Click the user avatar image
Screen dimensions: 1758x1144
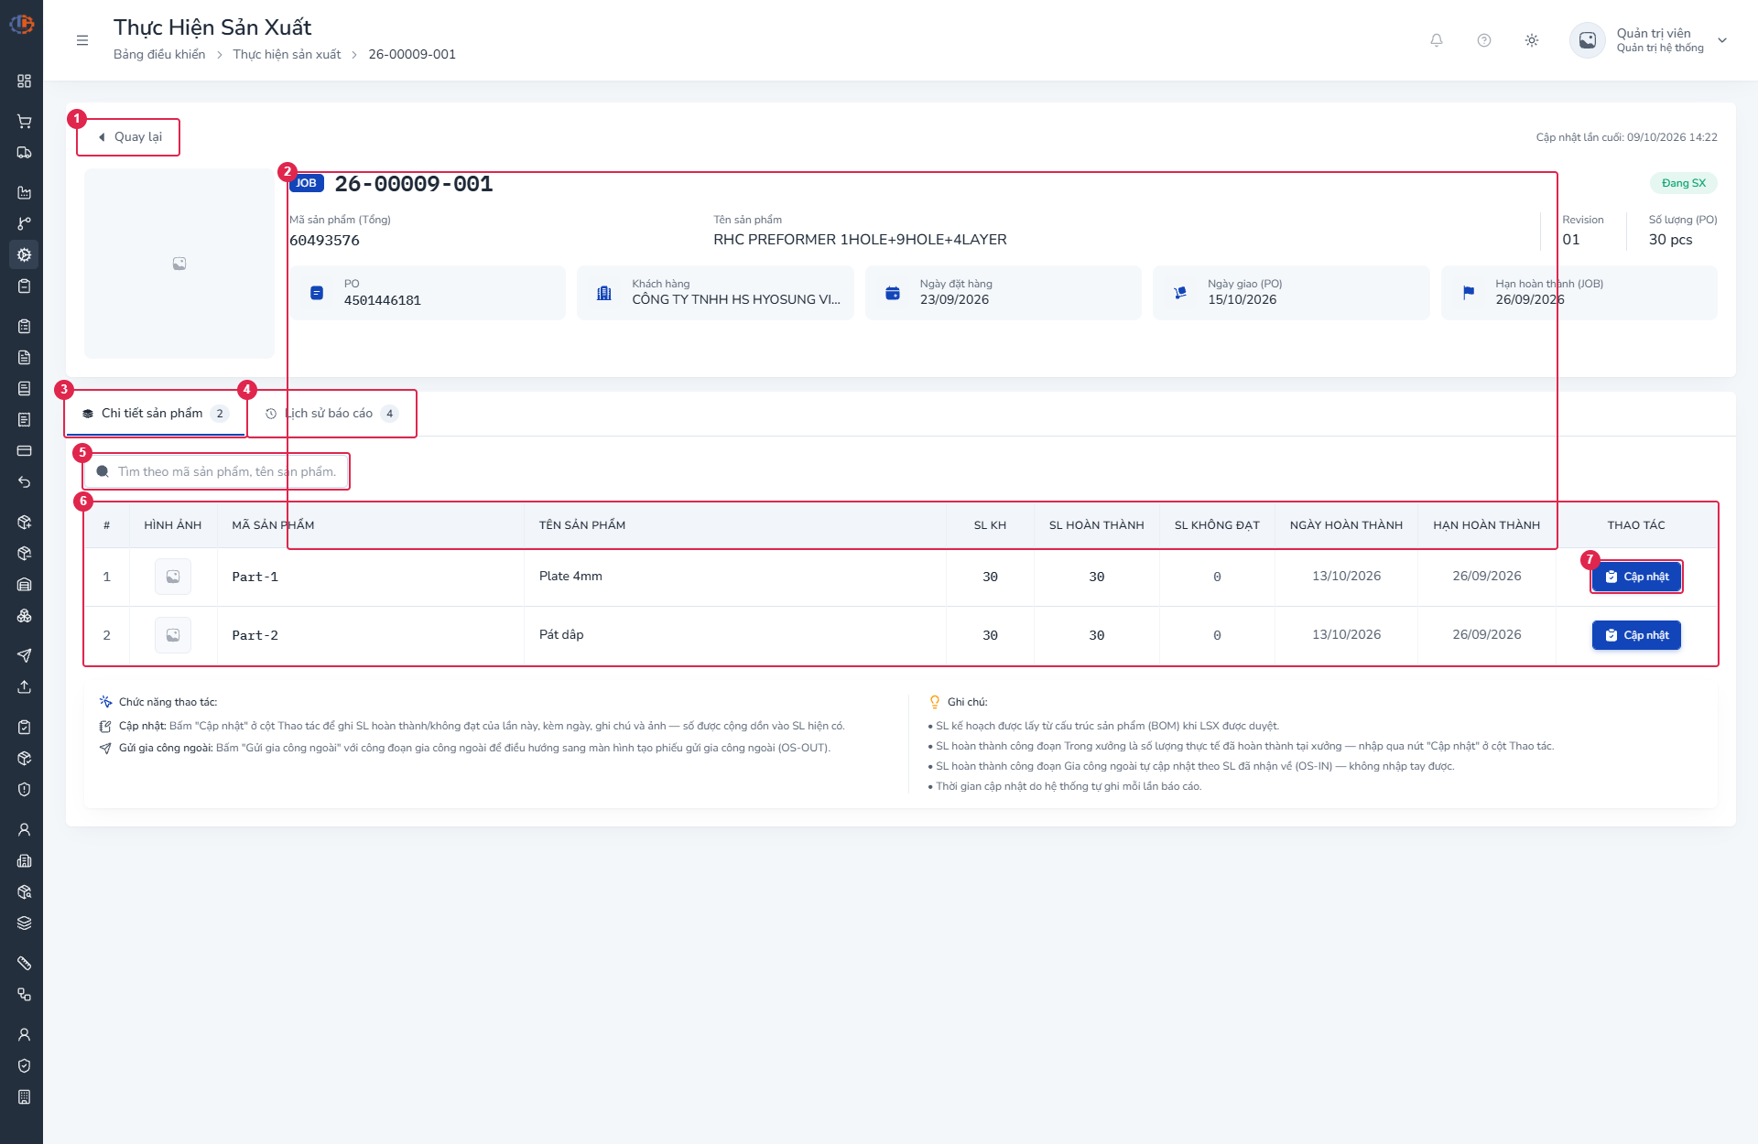[x=1588, y=40]
